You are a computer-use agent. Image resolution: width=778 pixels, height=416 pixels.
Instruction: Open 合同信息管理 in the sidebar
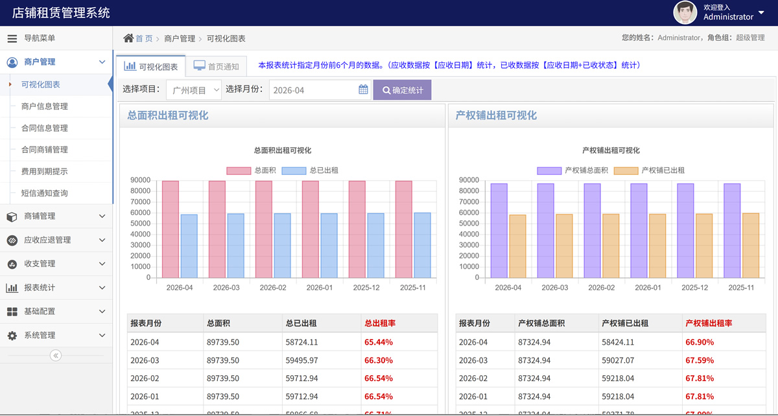[44, 128]
